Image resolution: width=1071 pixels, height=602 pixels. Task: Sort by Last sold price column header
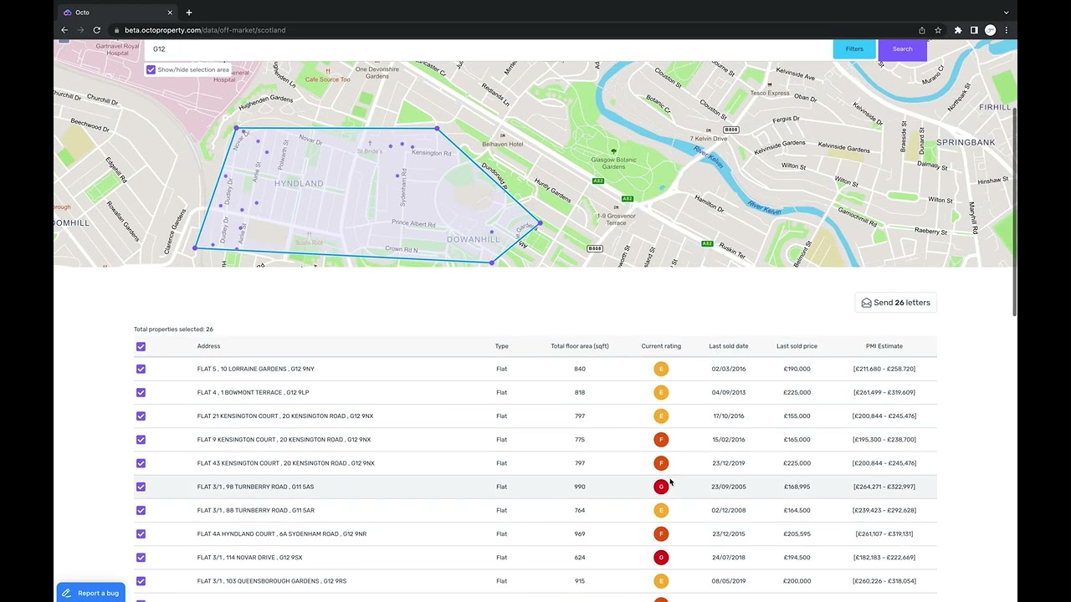(x=797, y=346)
